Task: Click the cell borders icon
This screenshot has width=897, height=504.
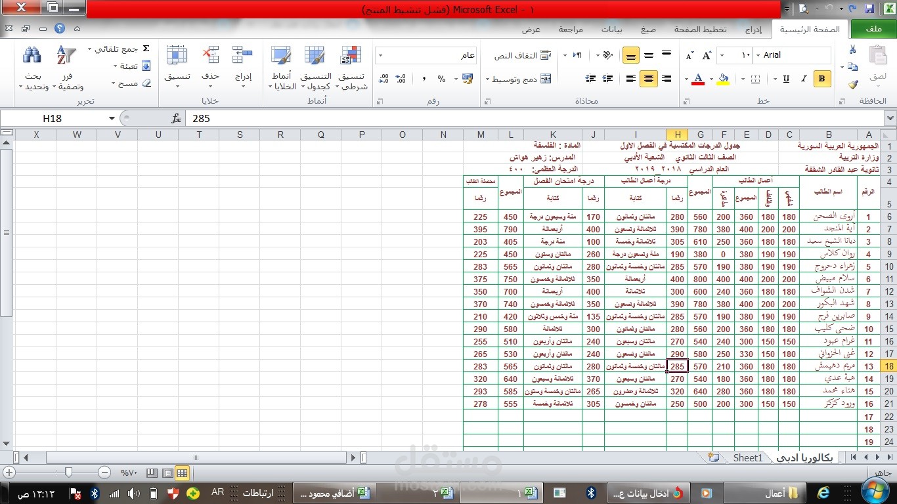Action: (754, 79)
